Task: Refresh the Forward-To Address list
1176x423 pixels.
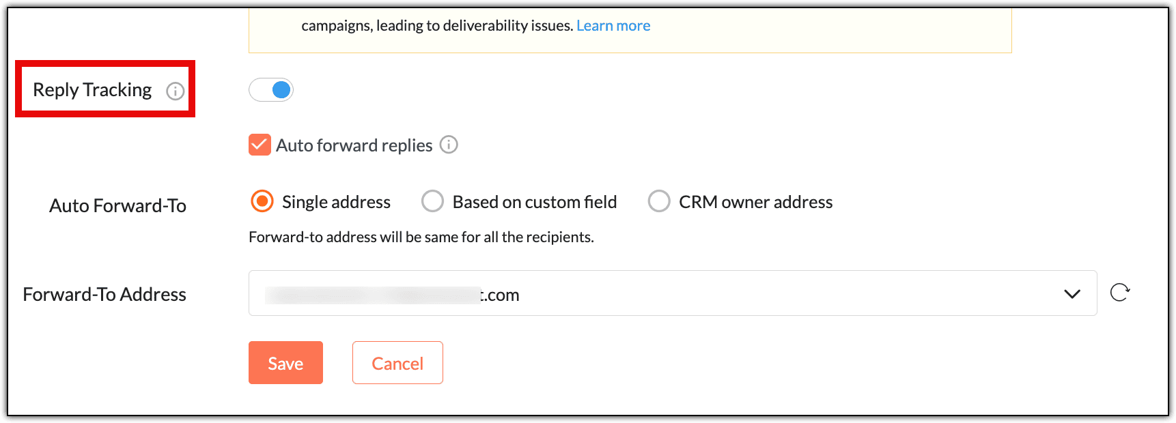Action: pyautogui.click(x=1119, y=293)
